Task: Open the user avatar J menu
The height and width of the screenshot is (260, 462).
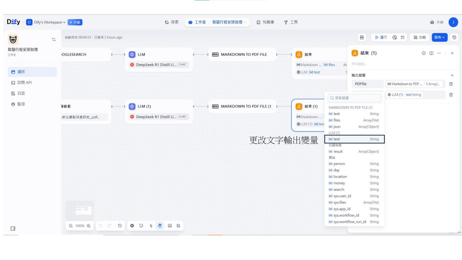Action: (453, 22)
